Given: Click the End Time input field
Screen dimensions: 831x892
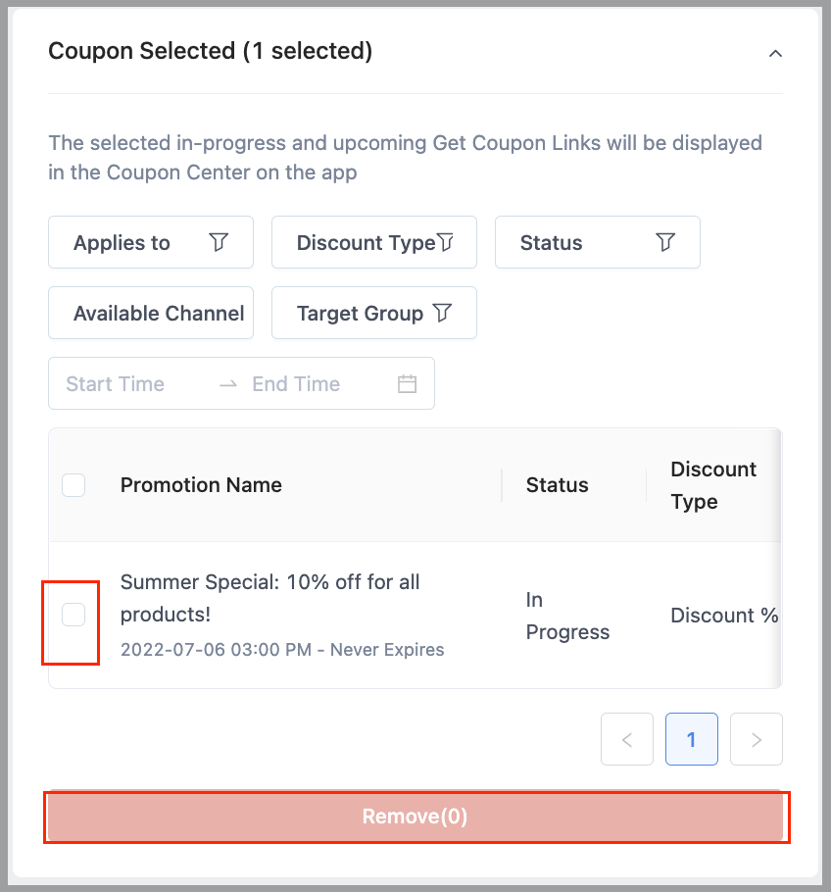Looking at the screenshot, I should [x=318, y=384].
